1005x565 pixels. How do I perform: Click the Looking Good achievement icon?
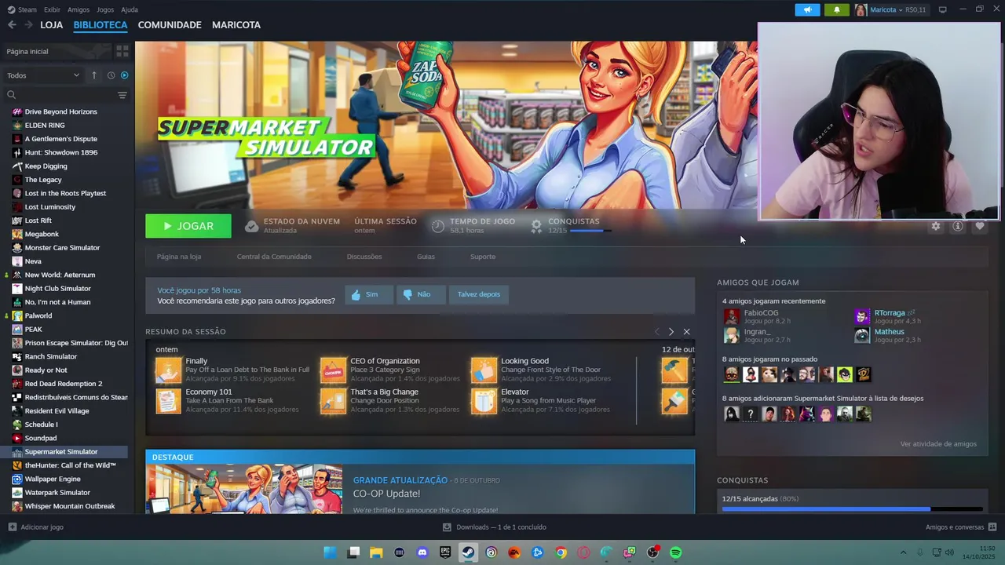click(484, 370)
